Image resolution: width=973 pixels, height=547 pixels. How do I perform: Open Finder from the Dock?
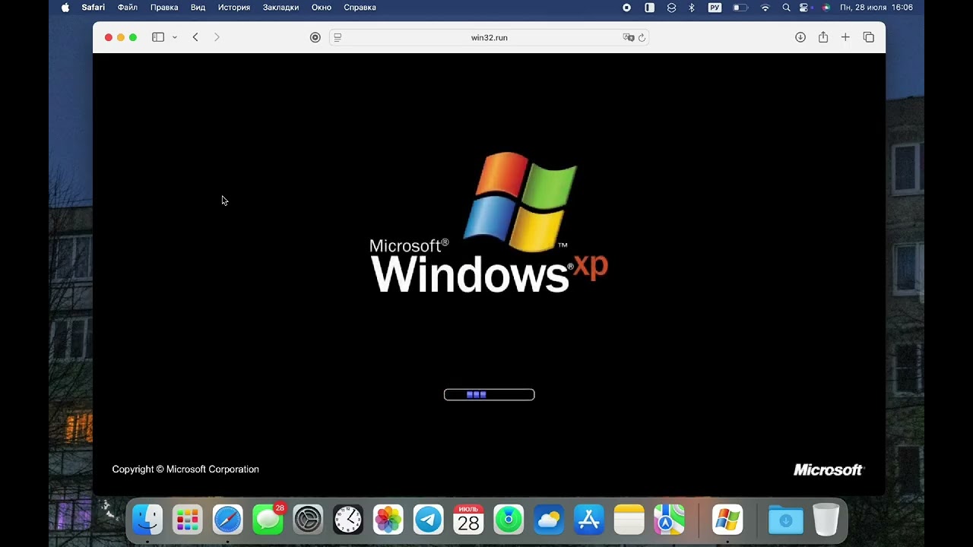point(147,520)
